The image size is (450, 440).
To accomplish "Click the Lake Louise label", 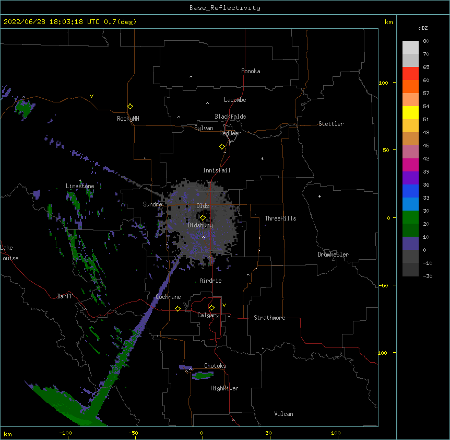I will click(9, 253).
